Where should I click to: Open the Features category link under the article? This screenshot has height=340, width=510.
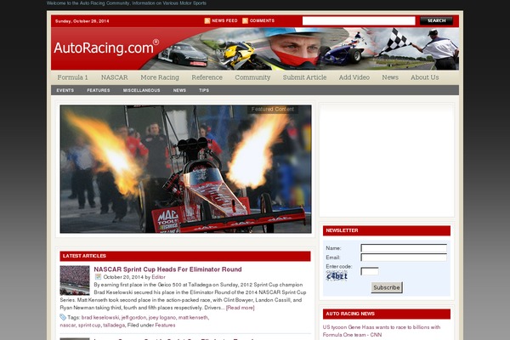click(165, 325)
